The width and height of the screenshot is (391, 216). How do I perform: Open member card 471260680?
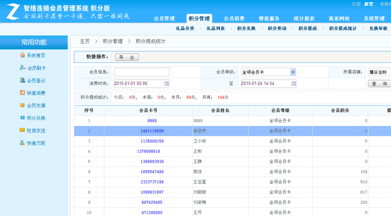[152, 213]
